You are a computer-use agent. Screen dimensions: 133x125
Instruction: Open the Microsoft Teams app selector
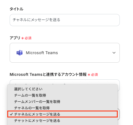[65, 53]
